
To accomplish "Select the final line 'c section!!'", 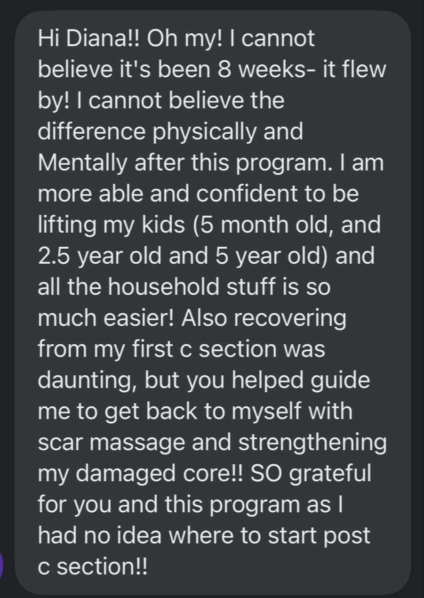I will [x=92, y=567].
